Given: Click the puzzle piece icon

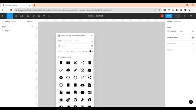Looking at the screenshot, I should coord(61,100).
